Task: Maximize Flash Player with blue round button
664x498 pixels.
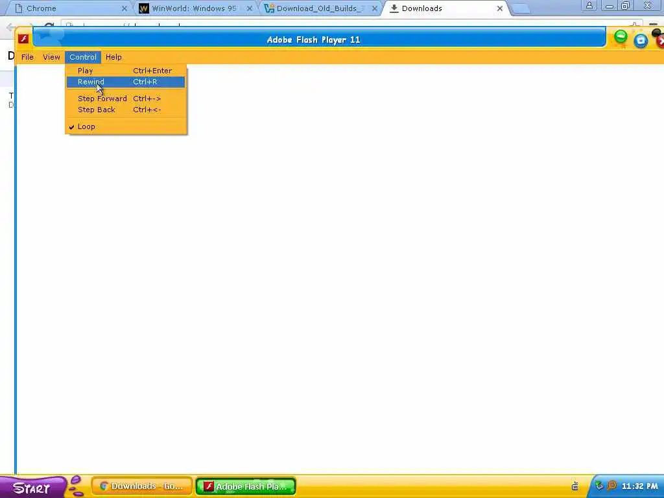Action: pos(641,41)
